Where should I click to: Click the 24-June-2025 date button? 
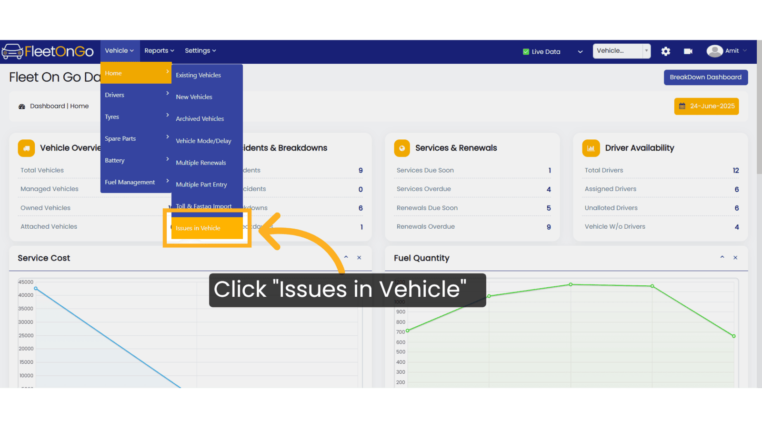click(x=706, y=106)
